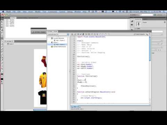Open the Modify menu
The width and height of the screenshot is (167, 125).
coord(38,12)
